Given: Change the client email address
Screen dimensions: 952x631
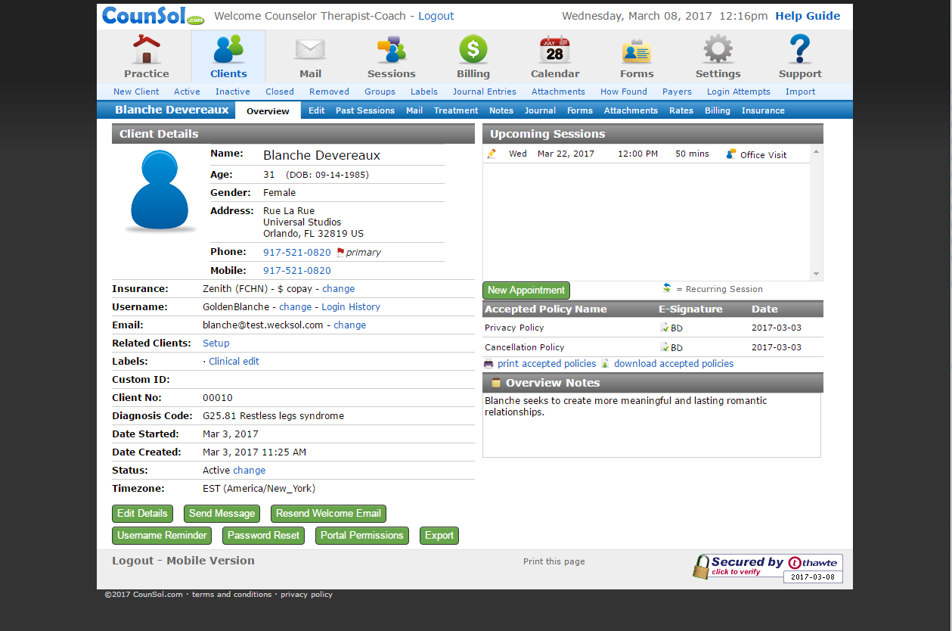Looking at the screenshot, I should coord(350,325).
